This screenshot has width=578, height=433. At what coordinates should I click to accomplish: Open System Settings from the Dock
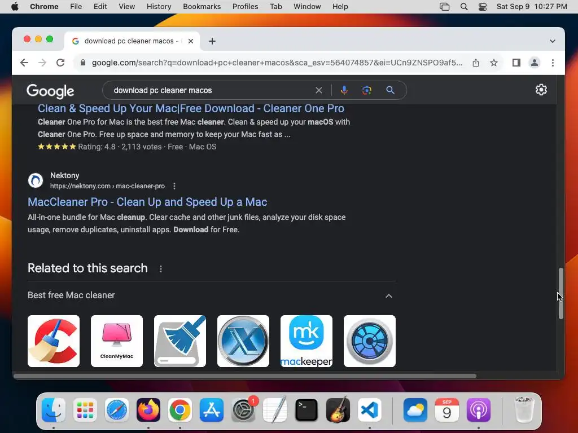[243, 410]
